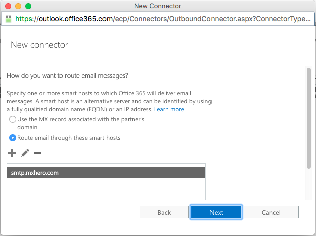Click the Route email through these smart hosts label

[68, 138]
